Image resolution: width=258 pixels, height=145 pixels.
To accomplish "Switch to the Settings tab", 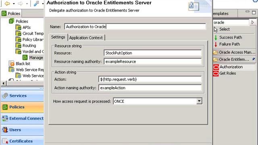I will (58, 37).
